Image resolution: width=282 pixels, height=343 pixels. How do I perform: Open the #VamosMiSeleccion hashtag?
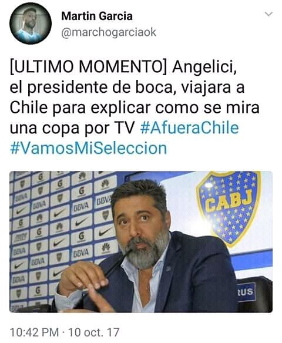[x=88, y=148]
